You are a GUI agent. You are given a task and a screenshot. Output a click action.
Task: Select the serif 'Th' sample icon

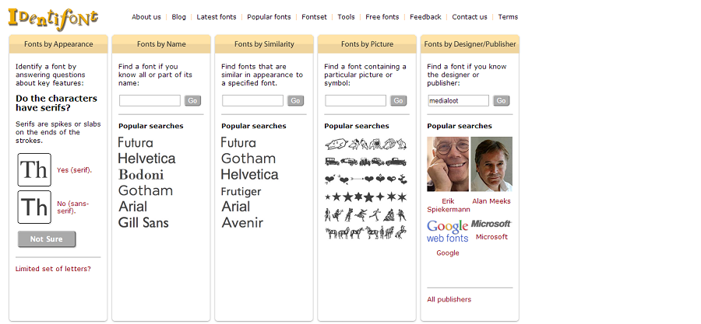(34, 169)
